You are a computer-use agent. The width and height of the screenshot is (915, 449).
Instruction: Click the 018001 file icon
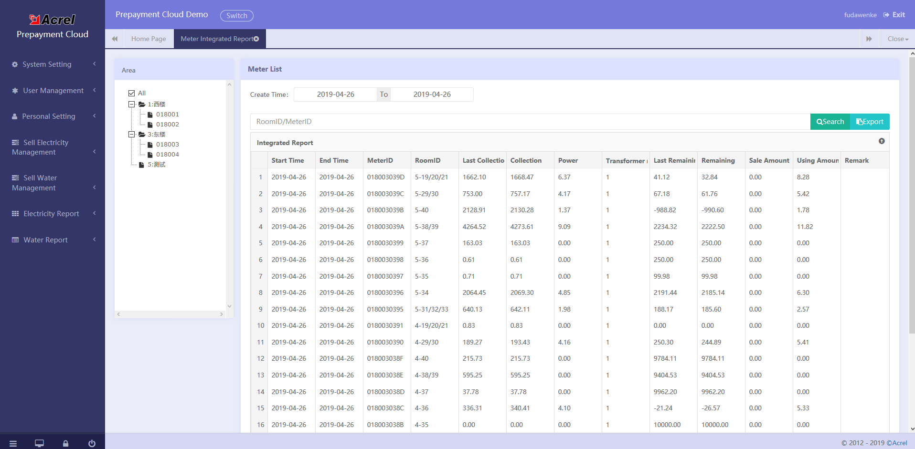[x=150, y=115]
